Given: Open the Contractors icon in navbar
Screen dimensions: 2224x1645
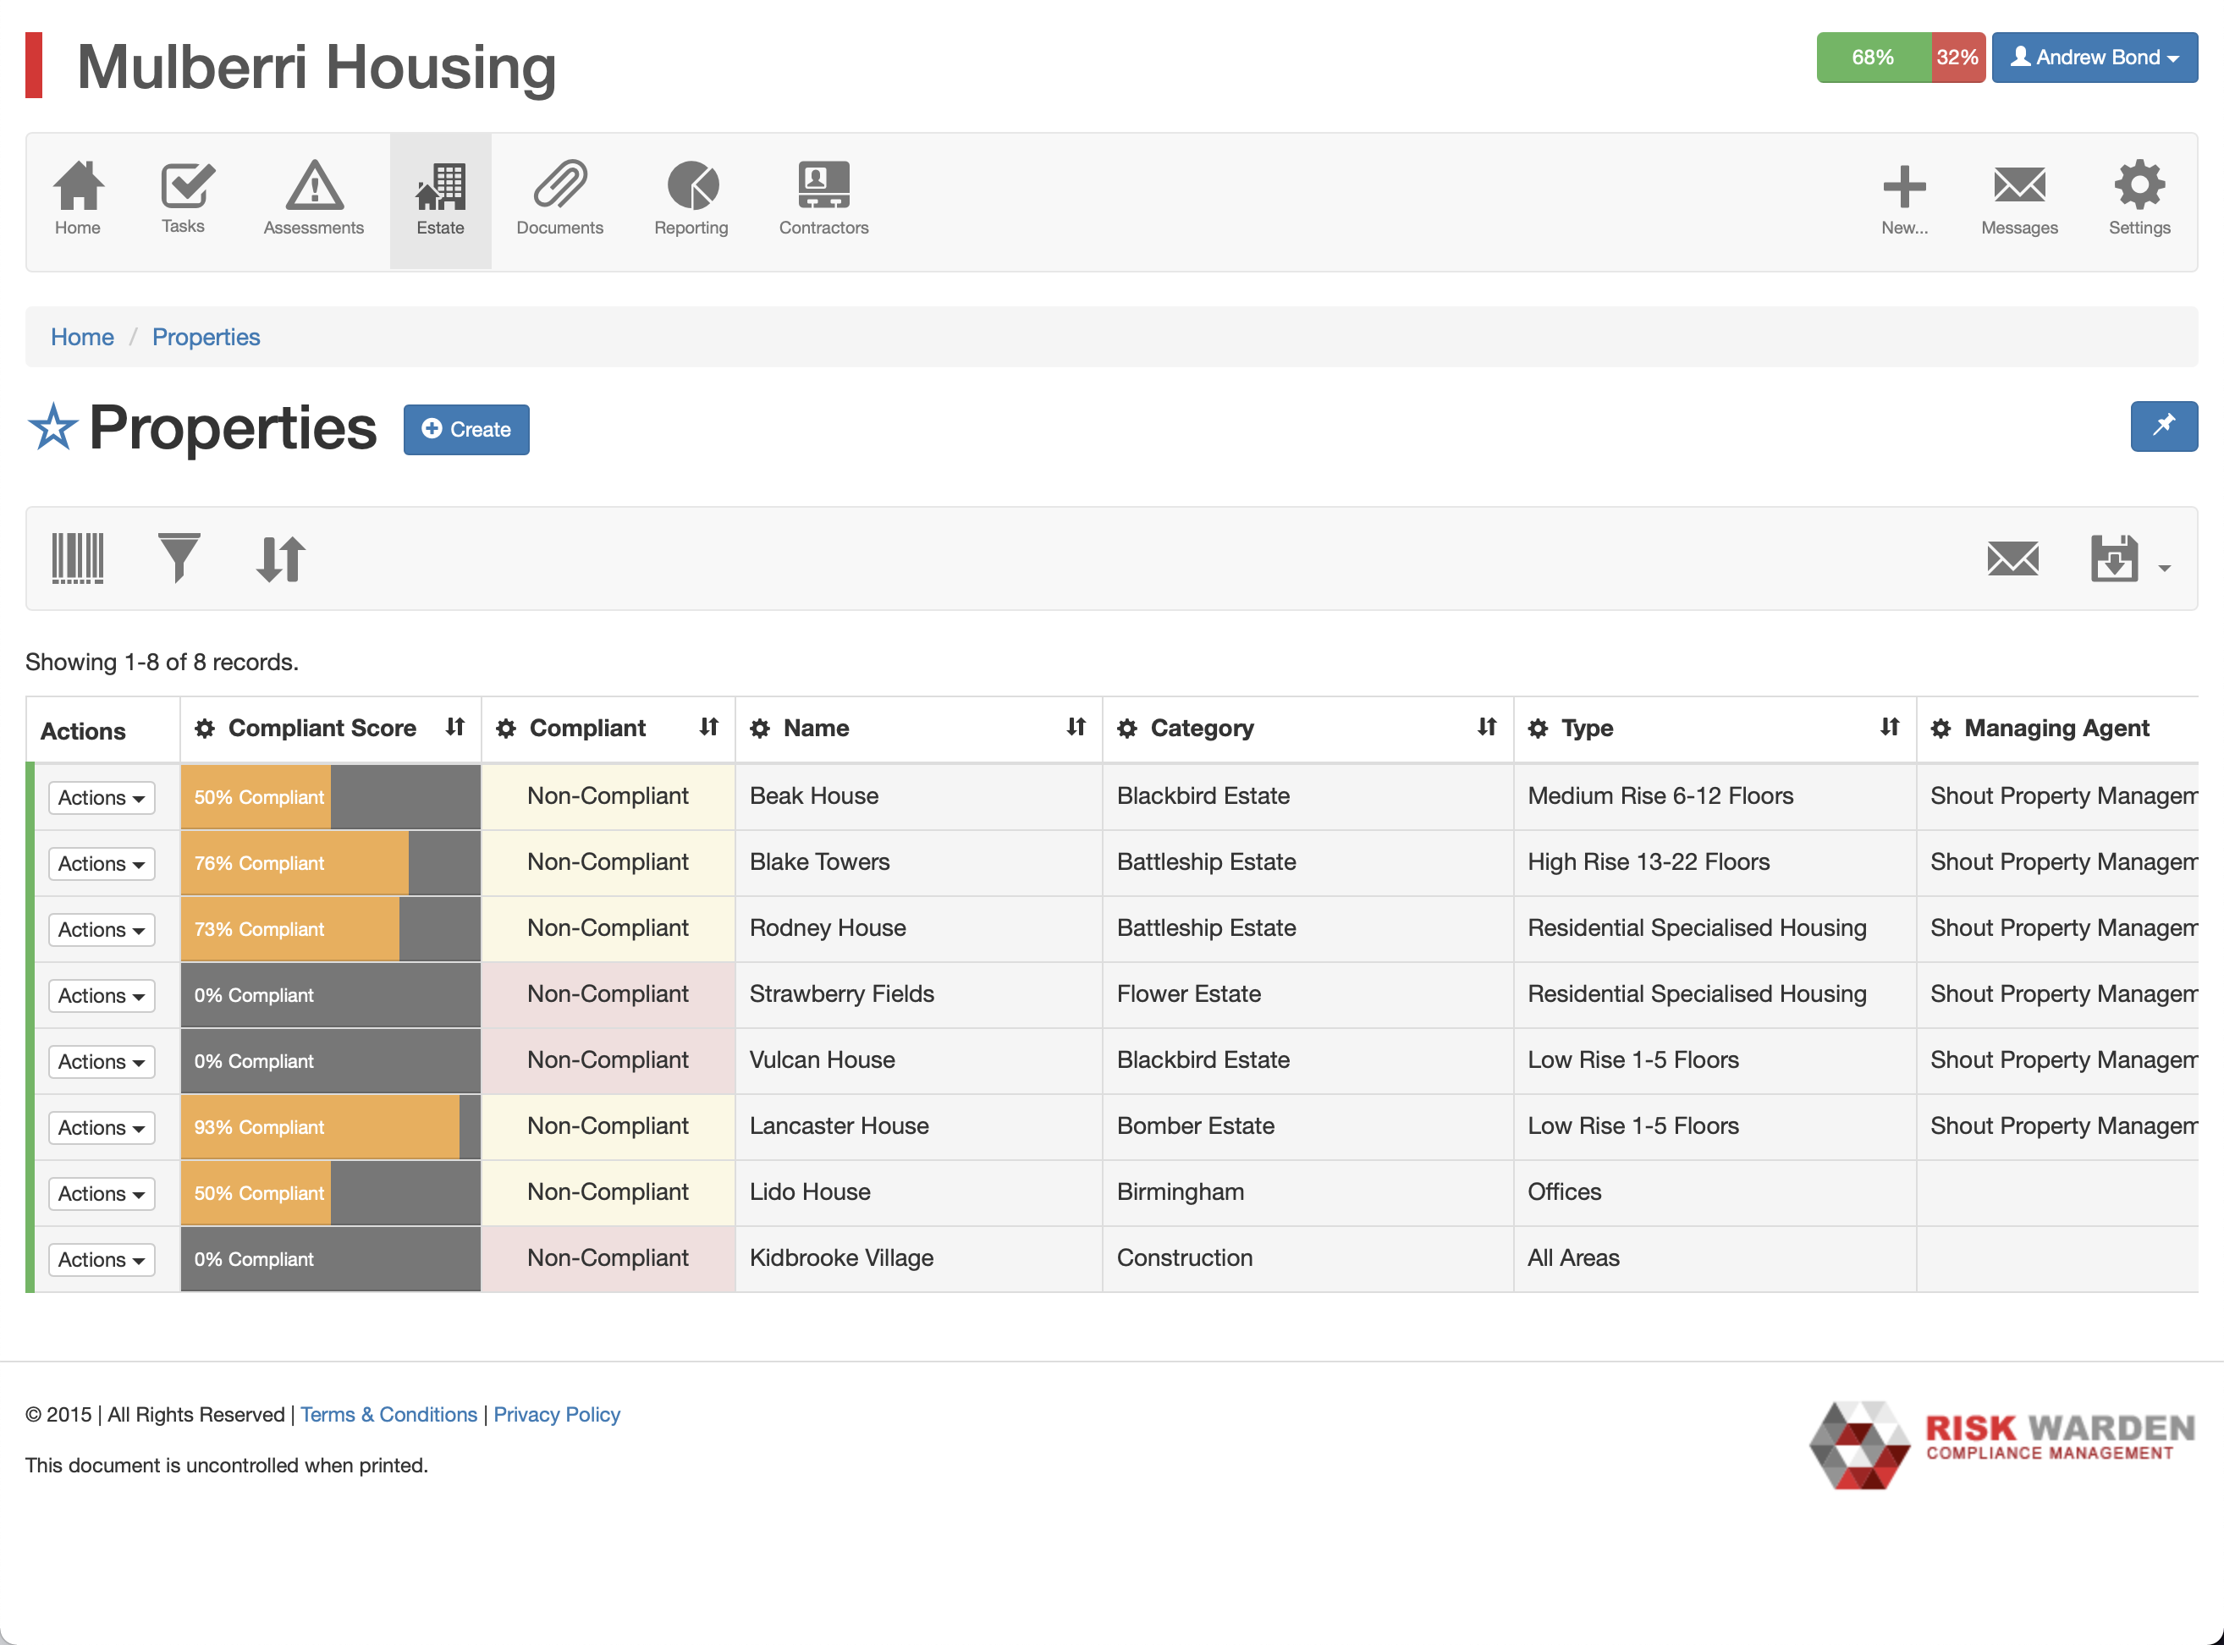Looking at the screenshot, I should (823, 199).
